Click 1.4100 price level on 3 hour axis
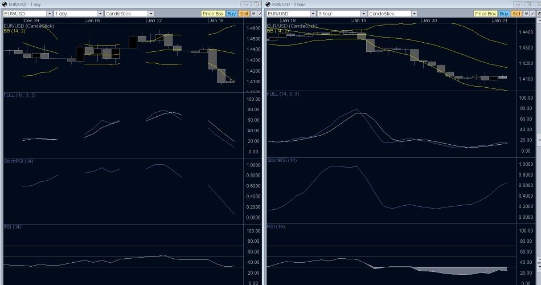Image resolution: width=541 pixels, height=285 pixels. [x=526, y=79]
